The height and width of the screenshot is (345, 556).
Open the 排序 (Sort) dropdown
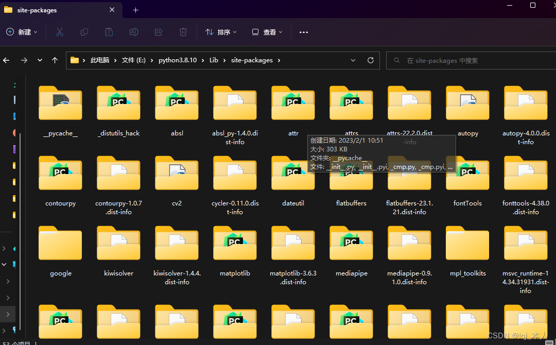coord(220,32)
